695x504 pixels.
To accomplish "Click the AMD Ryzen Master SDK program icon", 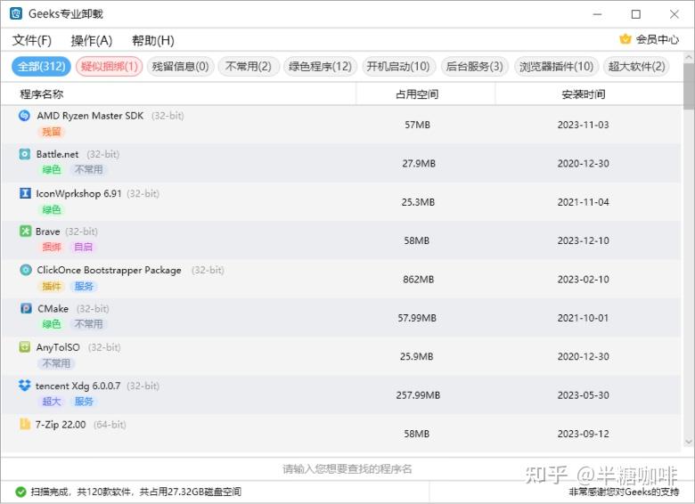I will (24, 116).
